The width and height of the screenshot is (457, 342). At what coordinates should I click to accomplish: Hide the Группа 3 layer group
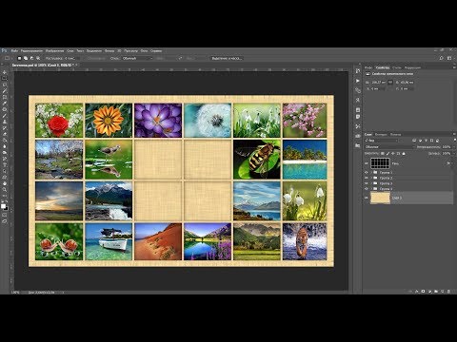[367, 183]
